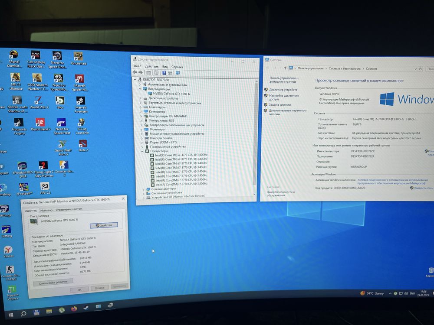Screen dimensions: 434x325
Task: Click the Отмена button in properties dialog
Action: click(x=100, y=288)
